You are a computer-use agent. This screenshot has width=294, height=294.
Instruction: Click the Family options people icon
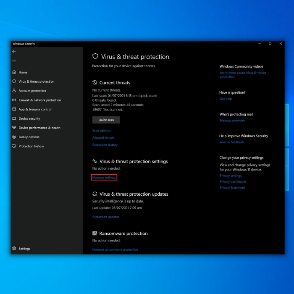14,136
